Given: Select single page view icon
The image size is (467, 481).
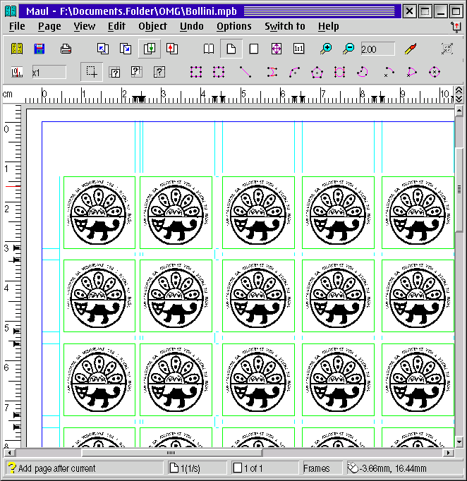Looking at the screenshot, I should [231, 49].
